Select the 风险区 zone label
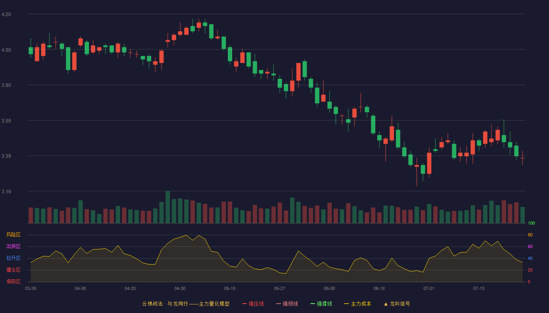 click(13, 235)
